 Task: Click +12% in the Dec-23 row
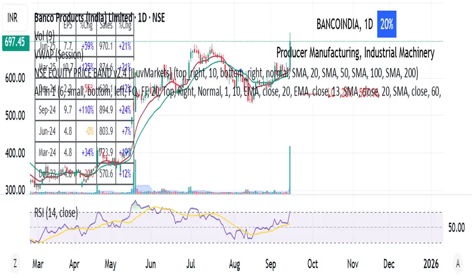[x=125, y=174]
